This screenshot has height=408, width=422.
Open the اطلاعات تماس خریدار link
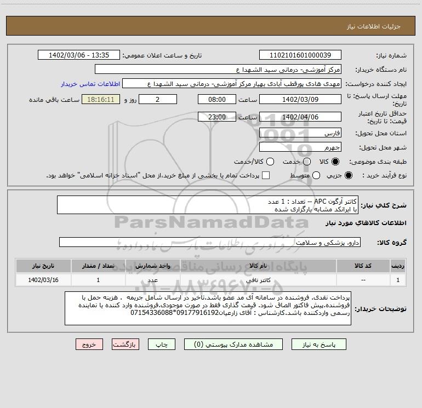[90, 84]
